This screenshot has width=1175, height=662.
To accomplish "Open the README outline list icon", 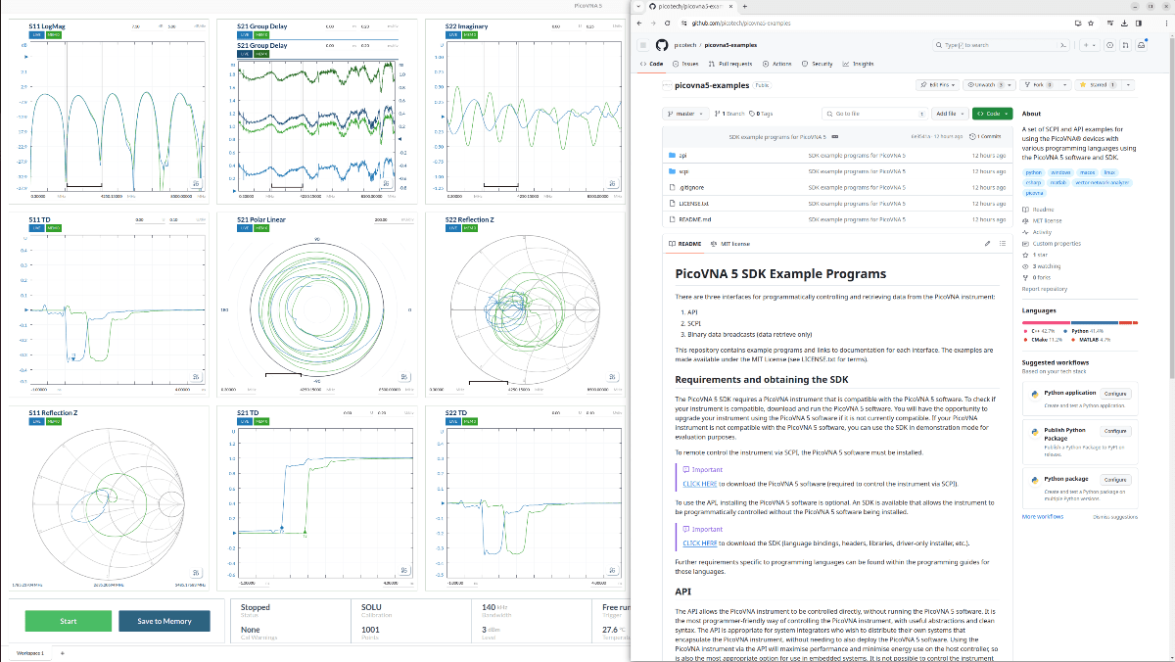I will pos(1002,243).
